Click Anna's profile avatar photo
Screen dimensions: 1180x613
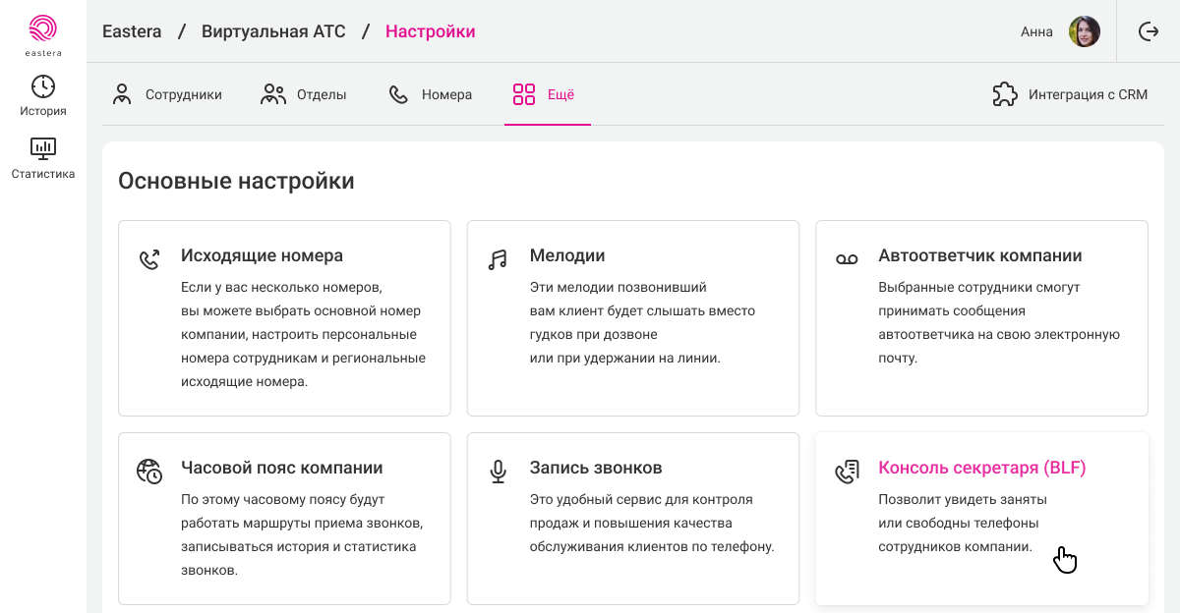pyautogui.click(x=1085, y=31)
